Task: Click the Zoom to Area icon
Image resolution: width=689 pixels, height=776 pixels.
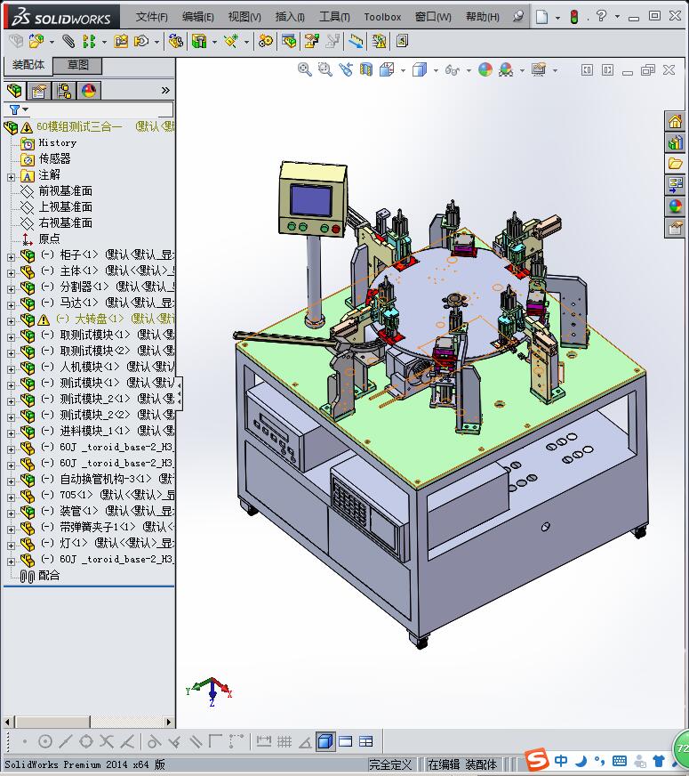Action: click(x=324, y=69)
